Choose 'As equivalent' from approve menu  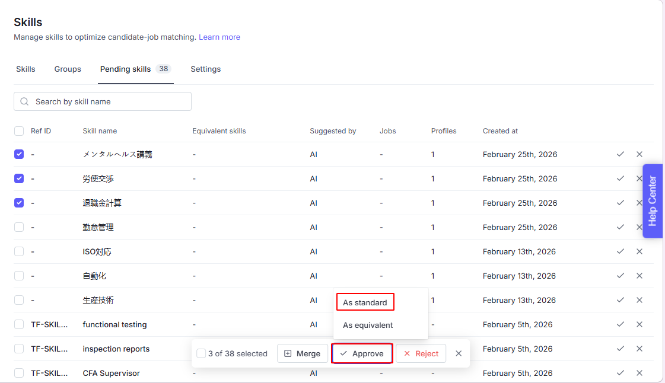368,325
